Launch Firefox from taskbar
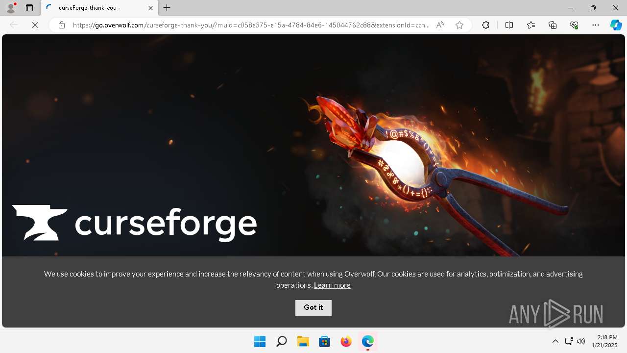 click(346, 341)
